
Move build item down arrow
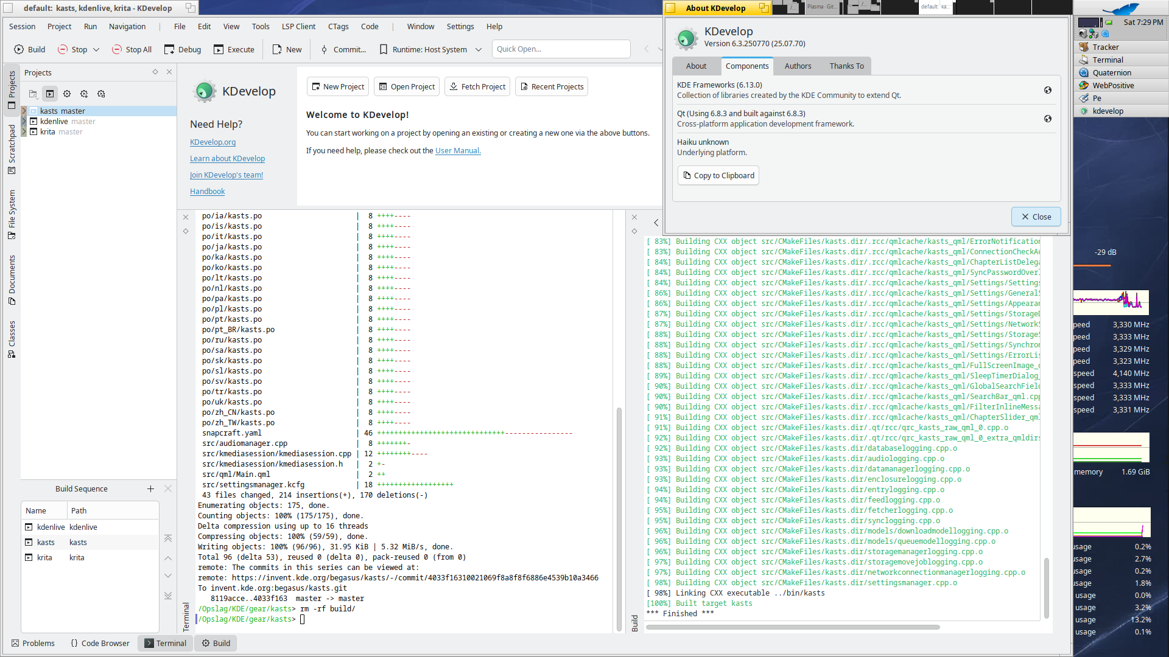tap(168, 575)
